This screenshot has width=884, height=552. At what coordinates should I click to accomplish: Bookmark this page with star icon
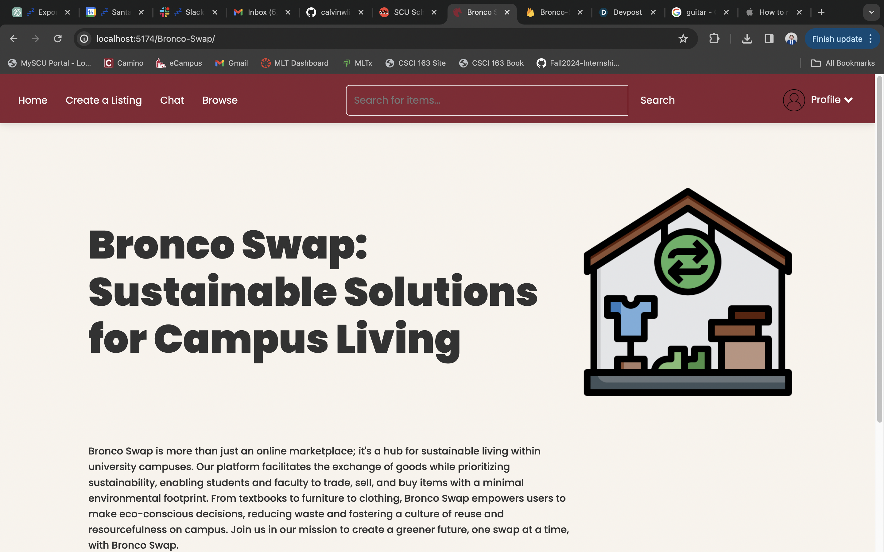pos(683,39)
